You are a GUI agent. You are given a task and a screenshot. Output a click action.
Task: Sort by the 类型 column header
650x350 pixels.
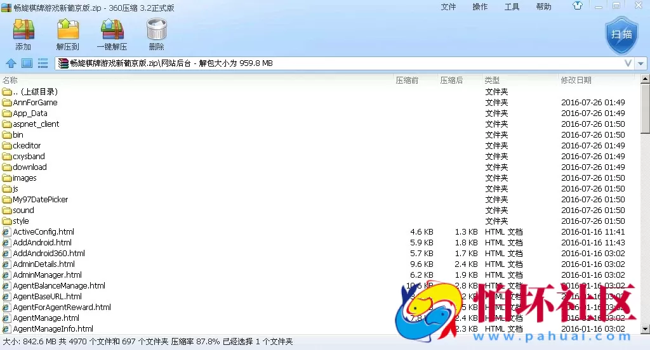click(x=492, y=81)
